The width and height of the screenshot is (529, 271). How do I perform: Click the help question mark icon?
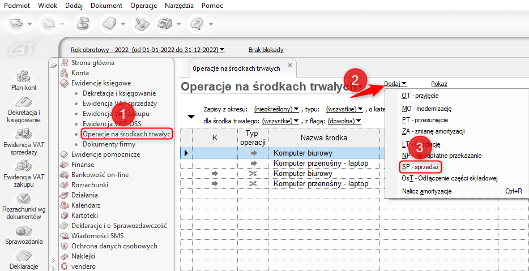coord(196,24)
